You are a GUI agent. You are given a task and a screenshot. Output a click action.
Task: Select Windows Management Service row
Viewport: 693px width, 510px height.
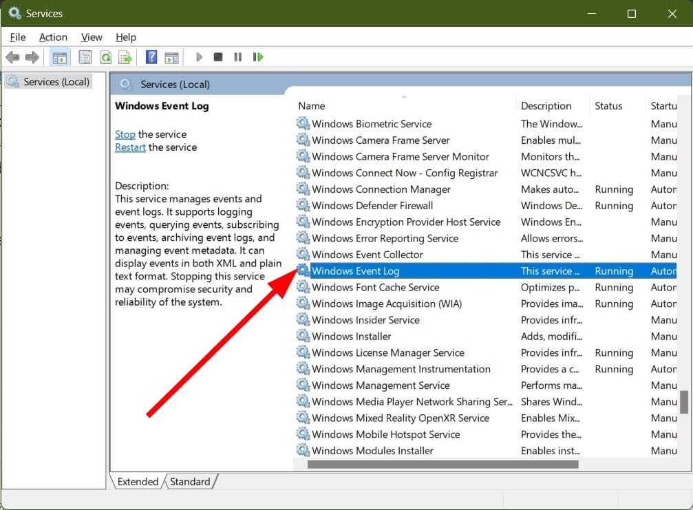point(486,385)
